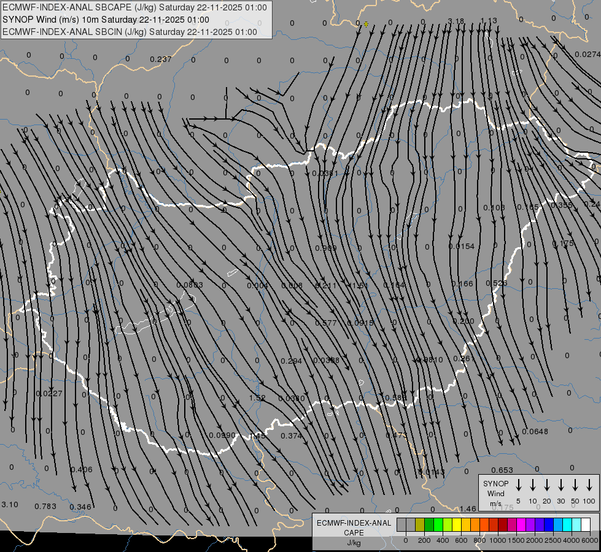The height and width of the screenshot is (552, 601).
Task: Click the yellow station marker at top
Action: 366,24
